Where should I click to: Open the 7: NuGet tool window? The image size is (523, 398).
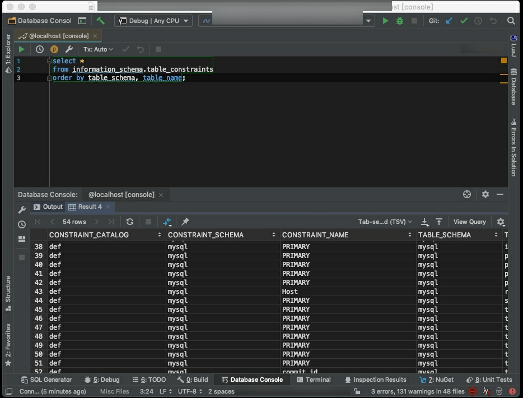point(437,380)
